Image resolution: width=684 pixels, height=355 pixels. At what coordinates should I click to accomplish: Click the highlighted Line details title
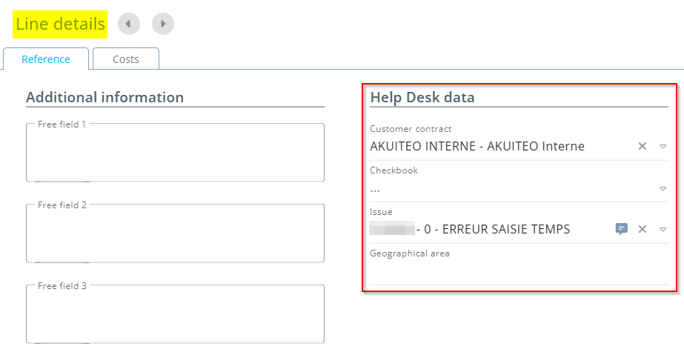(60, 24)
